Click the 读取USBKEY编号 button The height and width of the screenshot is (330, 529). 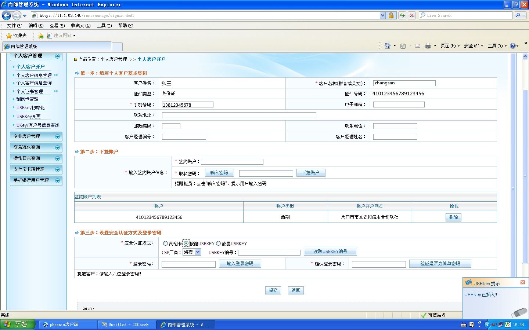coord(330,252)
